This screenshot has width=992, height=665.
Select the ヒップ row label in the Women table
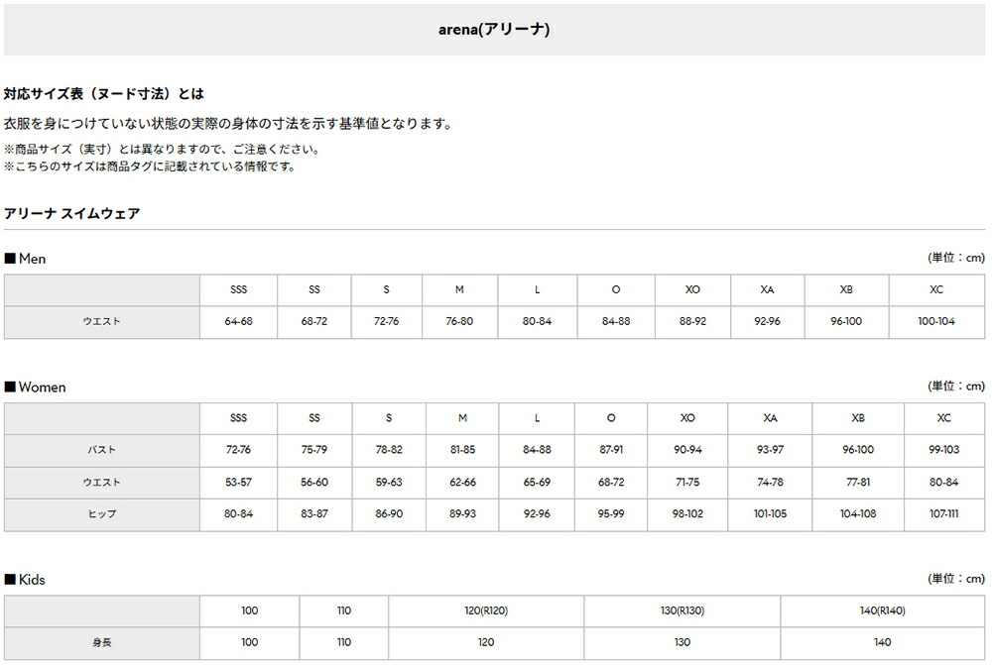pyautogui.click(x=102, y=514)
